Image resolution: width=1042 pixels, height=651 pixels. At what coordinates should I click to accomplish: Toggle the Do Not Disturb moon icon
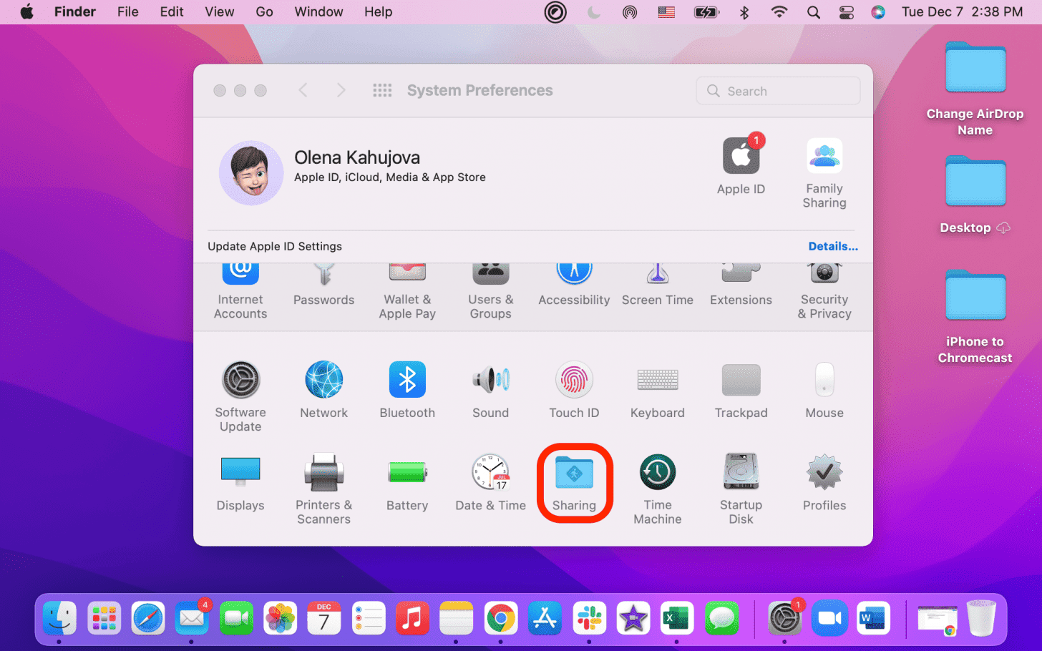594,12
